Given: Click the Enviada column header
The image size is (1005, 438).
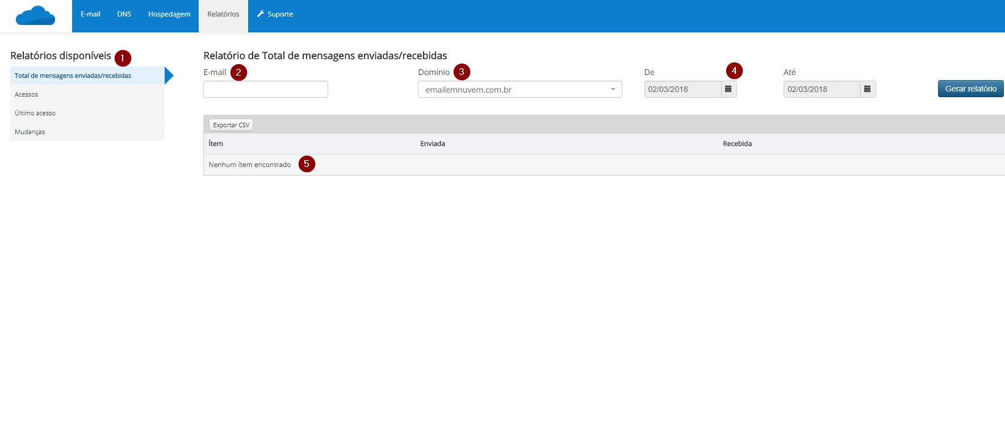Looking at the screenshot, I should click(x=433, y=144).
